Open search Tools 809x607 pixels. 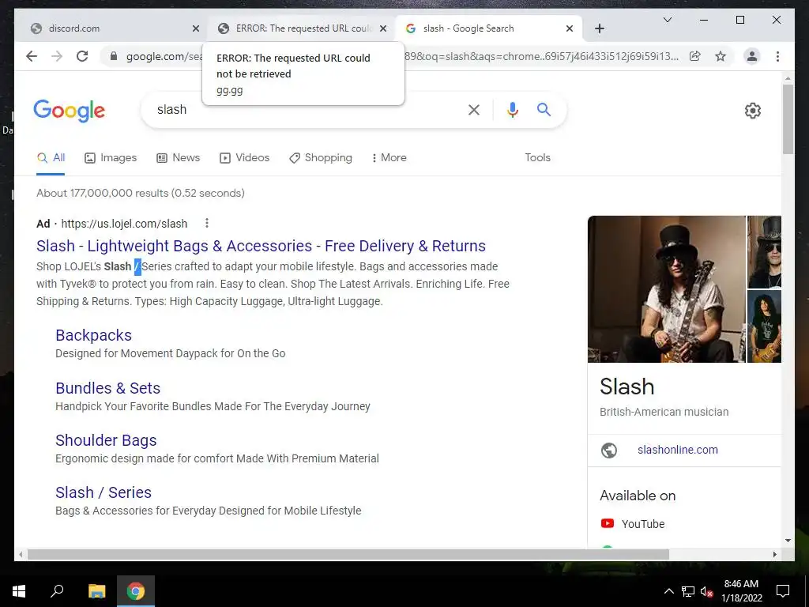coord(537,158)
